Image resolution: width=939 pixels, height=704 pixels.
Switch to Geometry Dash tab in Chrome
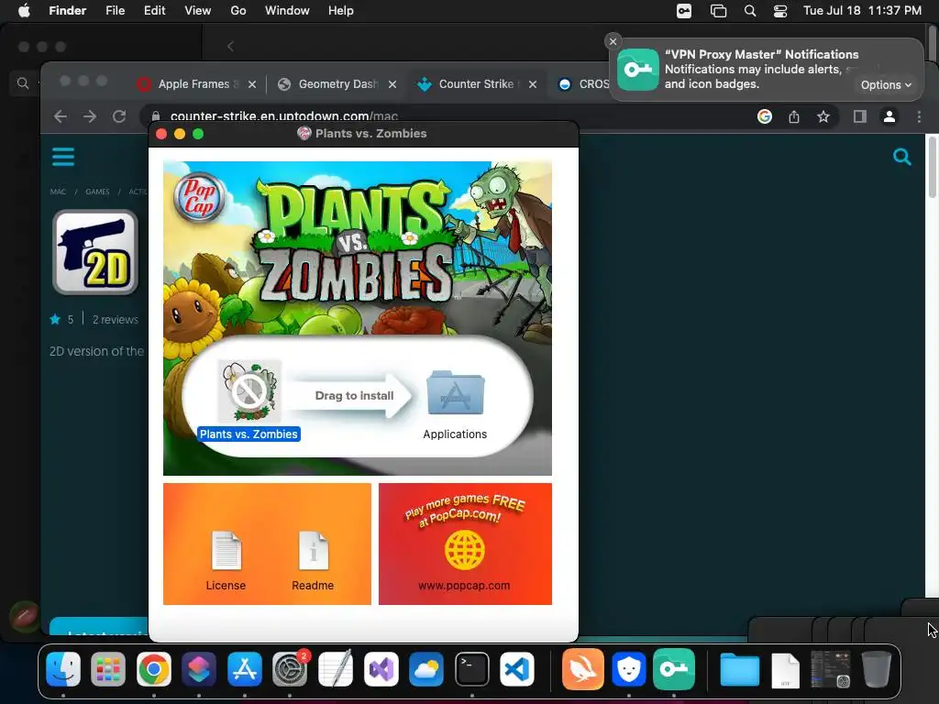[x=338, y=84]
